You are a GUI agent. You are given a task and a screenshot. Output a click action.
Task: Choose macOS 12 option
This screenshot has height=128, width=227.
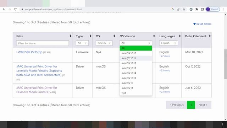136,88
